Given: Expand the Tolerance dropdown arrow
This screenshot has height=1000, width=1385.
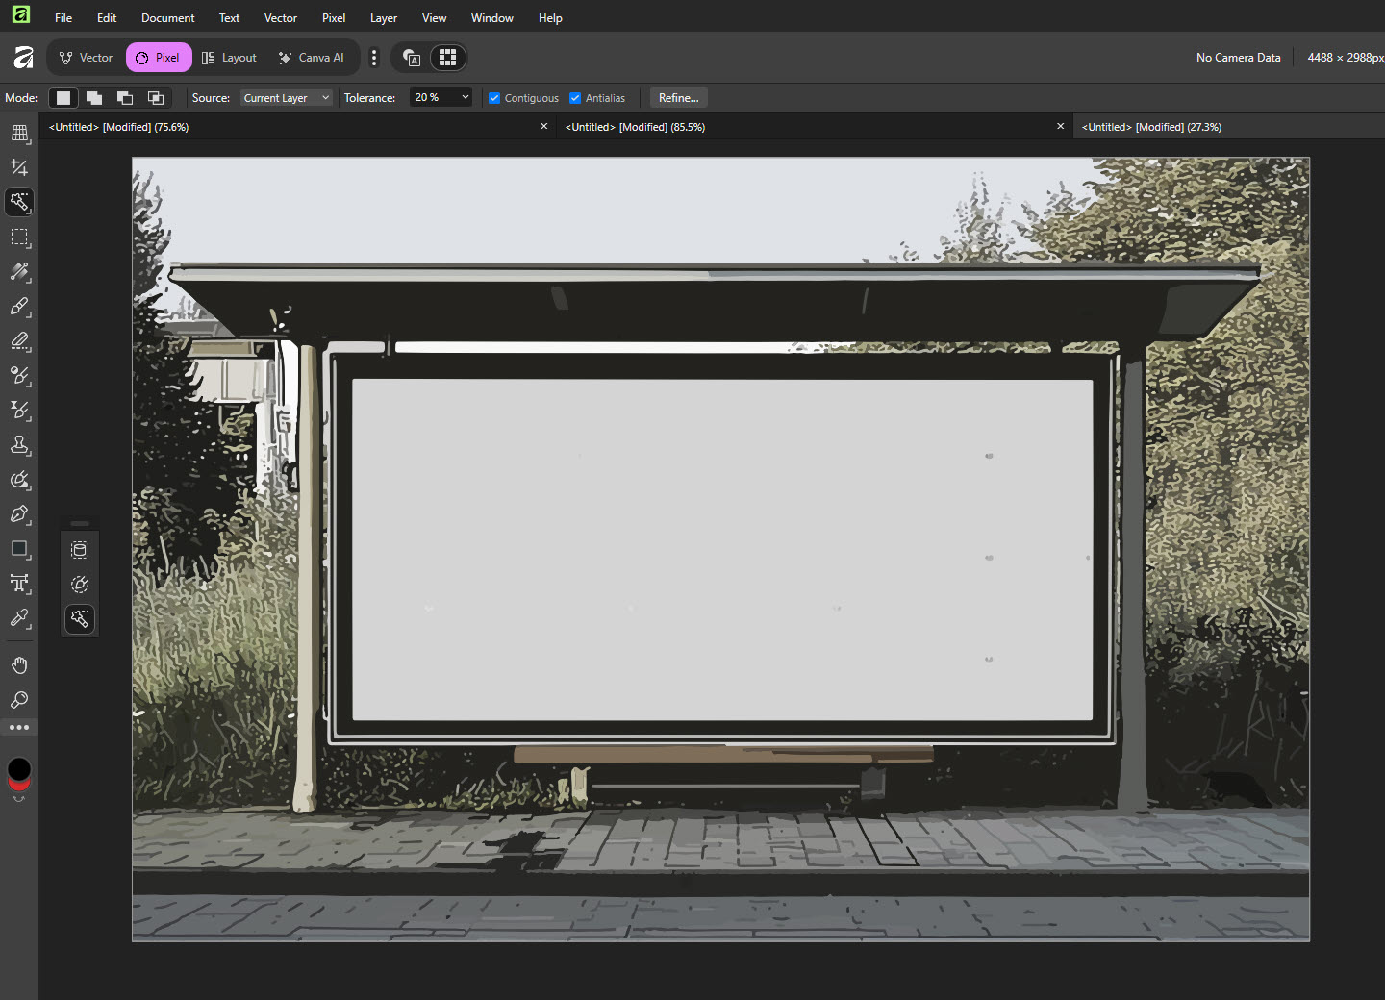Looking at the screenshot, I should [x=466, y=97].
